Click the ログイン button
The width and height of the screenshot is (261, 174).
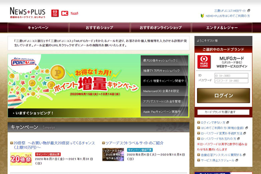[224, 95]
